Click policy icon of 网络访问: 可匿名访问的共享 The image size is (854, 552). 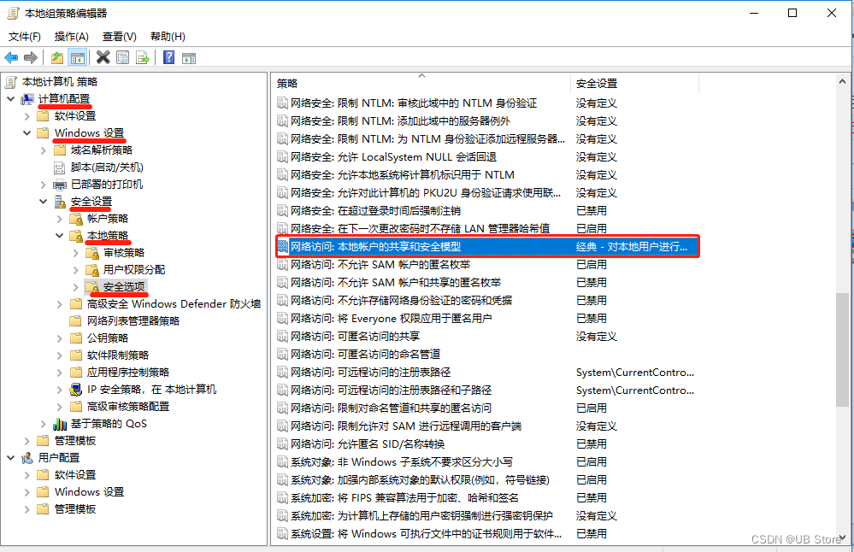tap(282, 337)
